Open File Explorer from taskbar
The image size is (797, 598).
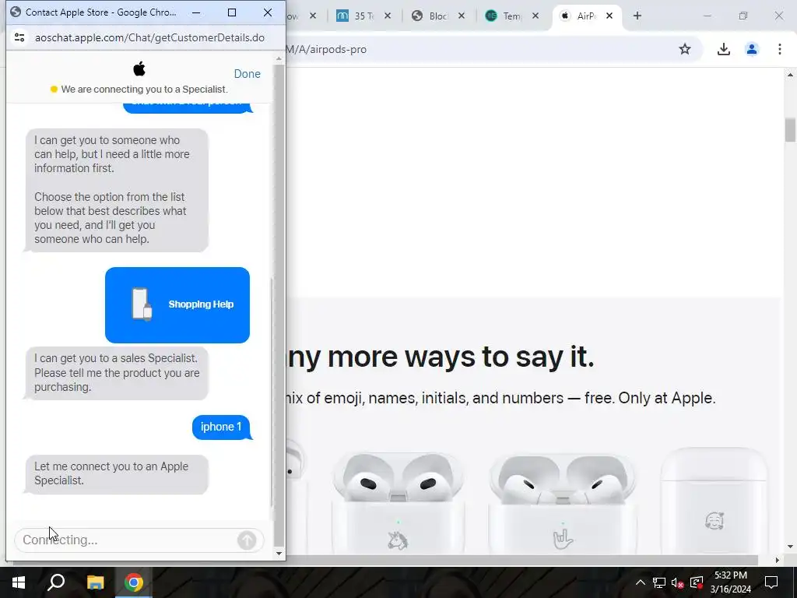pyautogui.click(x=95, y=582)
